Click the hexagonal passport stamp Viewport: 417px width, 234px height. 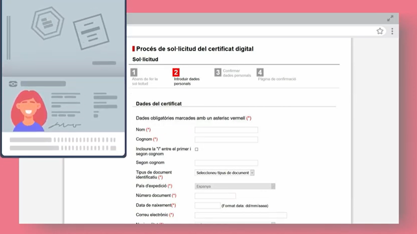[47, 23]
